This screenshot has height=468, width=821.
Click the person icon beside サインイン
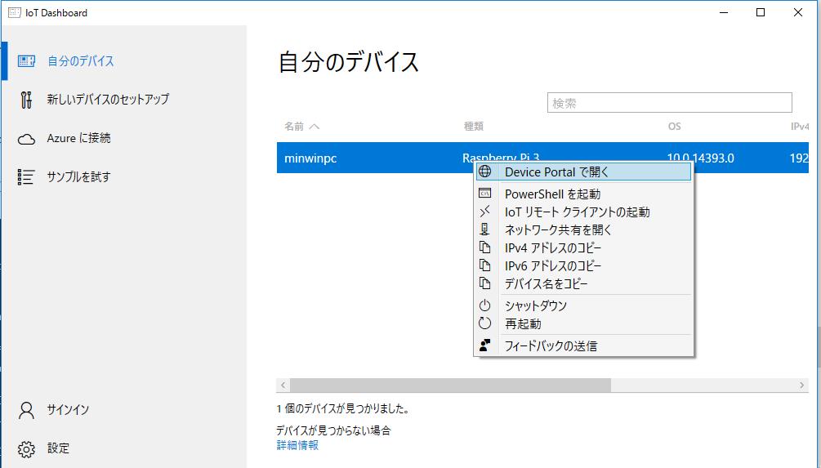(26, 410)
